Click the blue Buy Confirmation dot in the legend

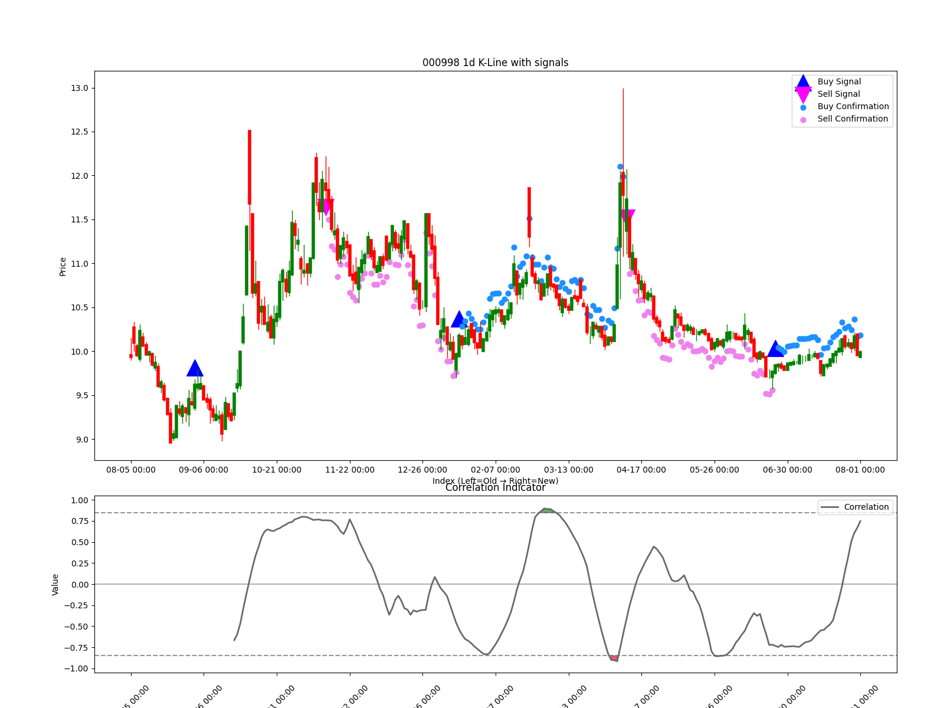coord(803,107)
